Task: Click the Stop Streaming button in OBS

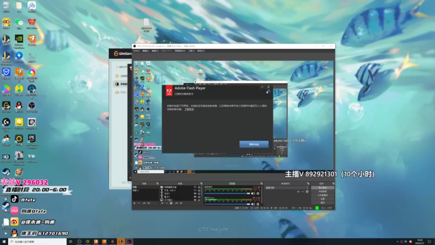Action: coord(322,188)
